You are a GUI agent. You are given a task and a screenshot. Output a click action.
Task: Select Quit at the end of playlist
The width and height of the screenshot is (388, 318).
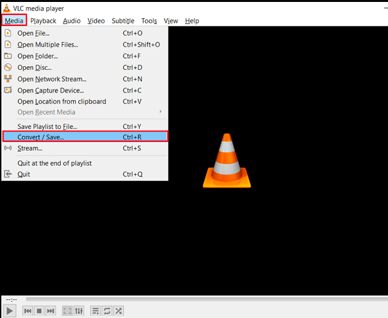pyautogui.click(x=85, y=163)
